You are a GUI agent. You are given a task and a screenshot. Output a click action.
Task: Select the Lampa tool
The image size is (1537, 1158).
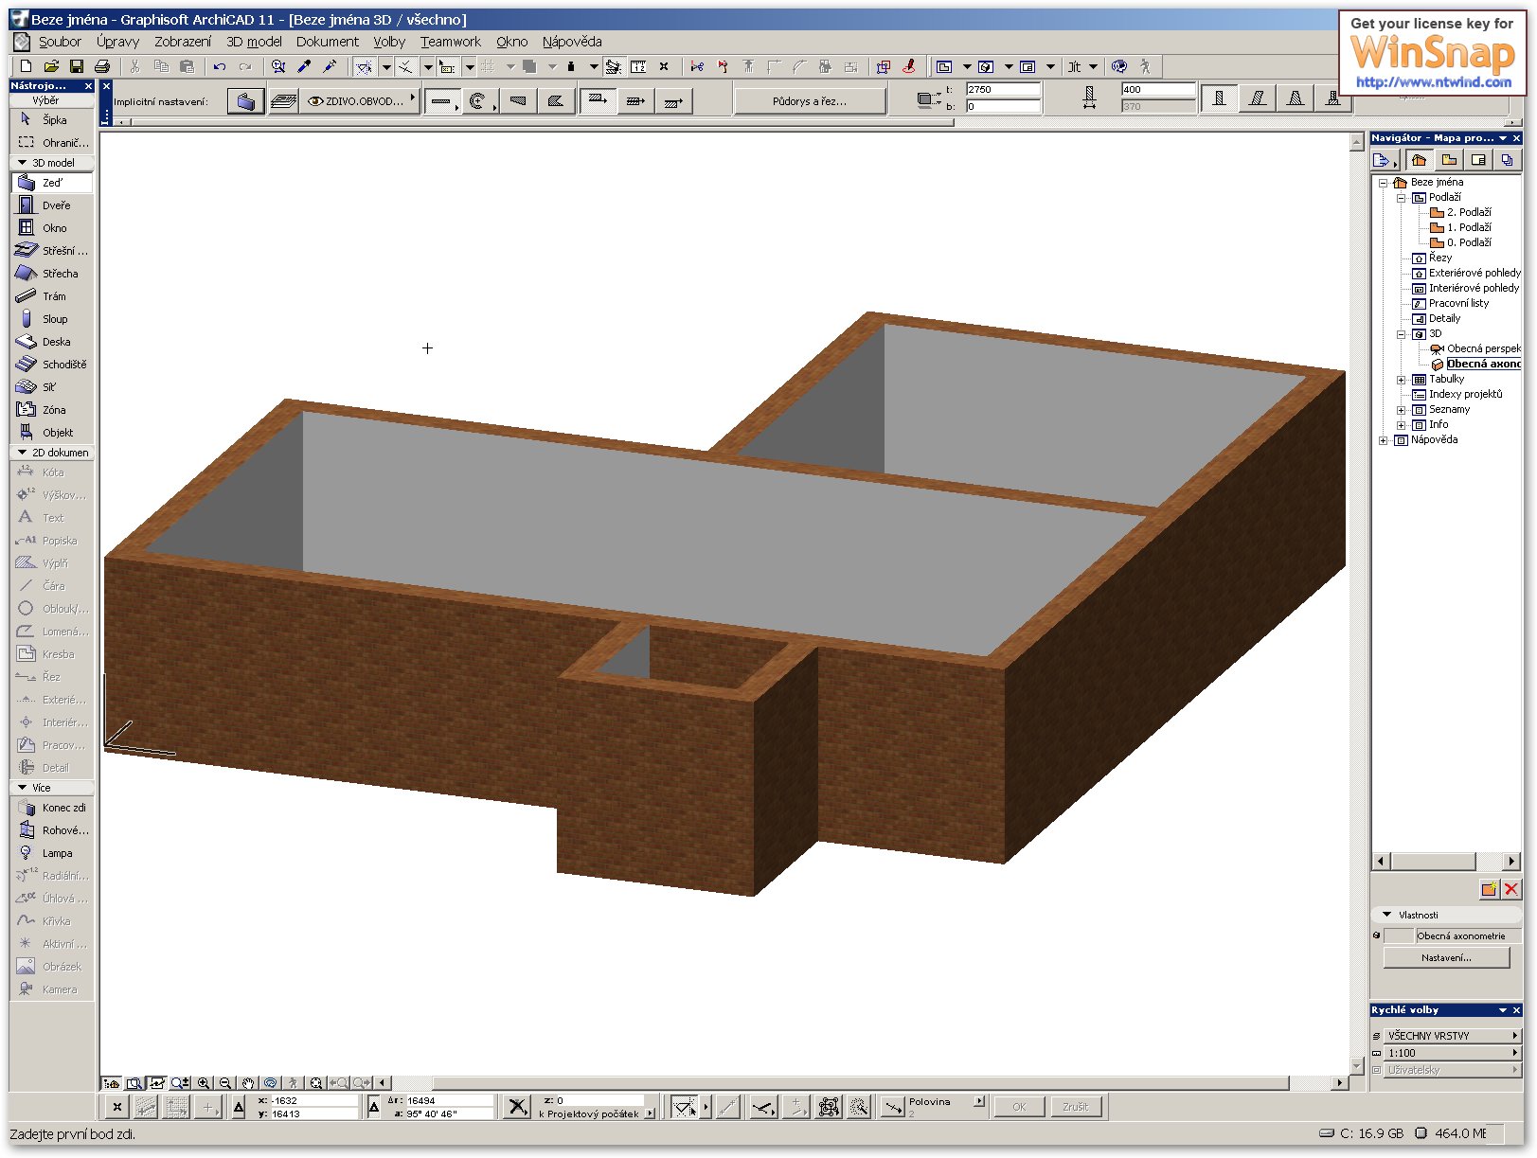(x=56, y=853)
